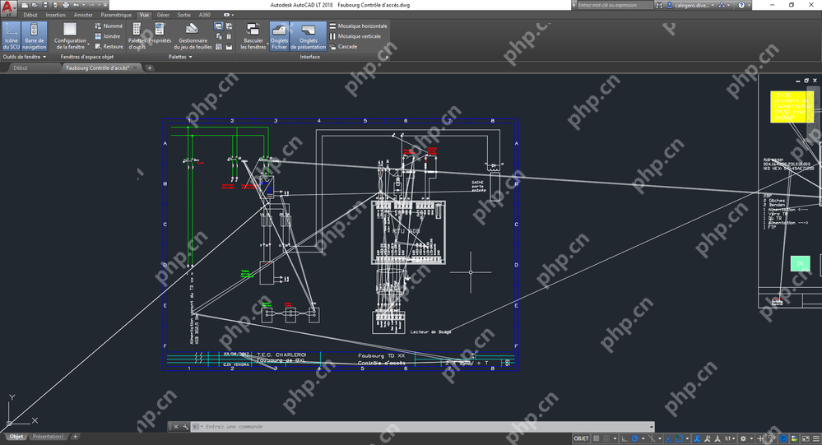Open the workspace switching gear icon
This screenshot has width=822, height=445.
[x=743, y=438]
